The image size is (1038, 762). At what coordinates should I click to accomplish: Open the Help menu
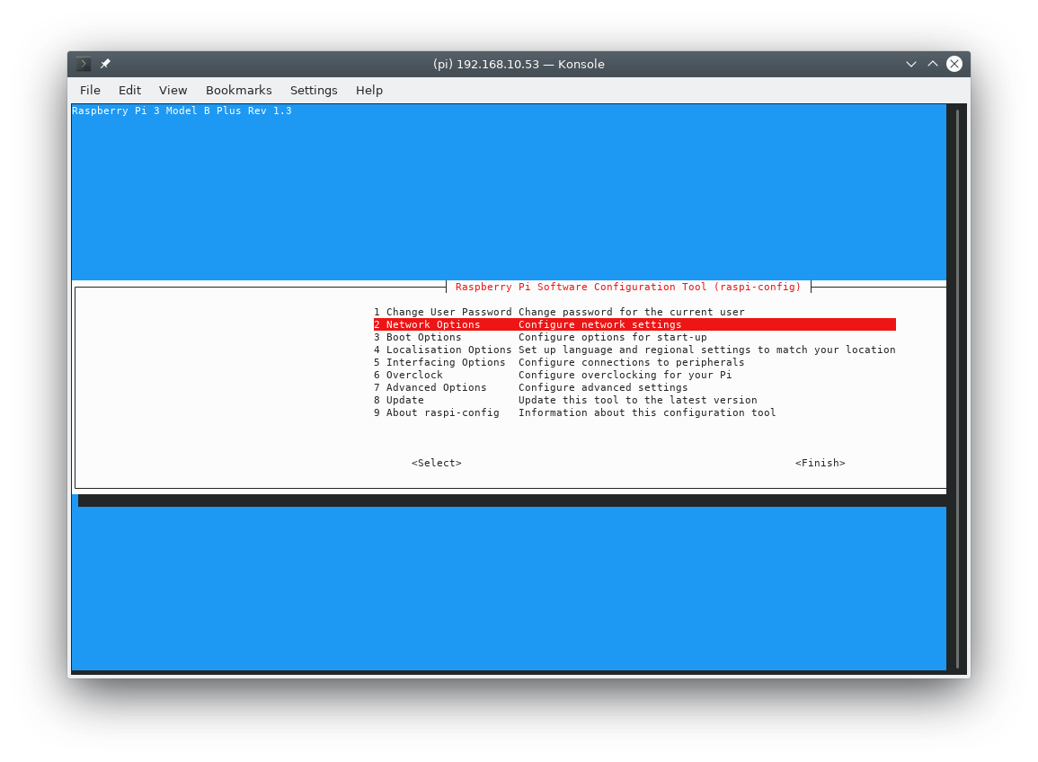coord(369,91)
